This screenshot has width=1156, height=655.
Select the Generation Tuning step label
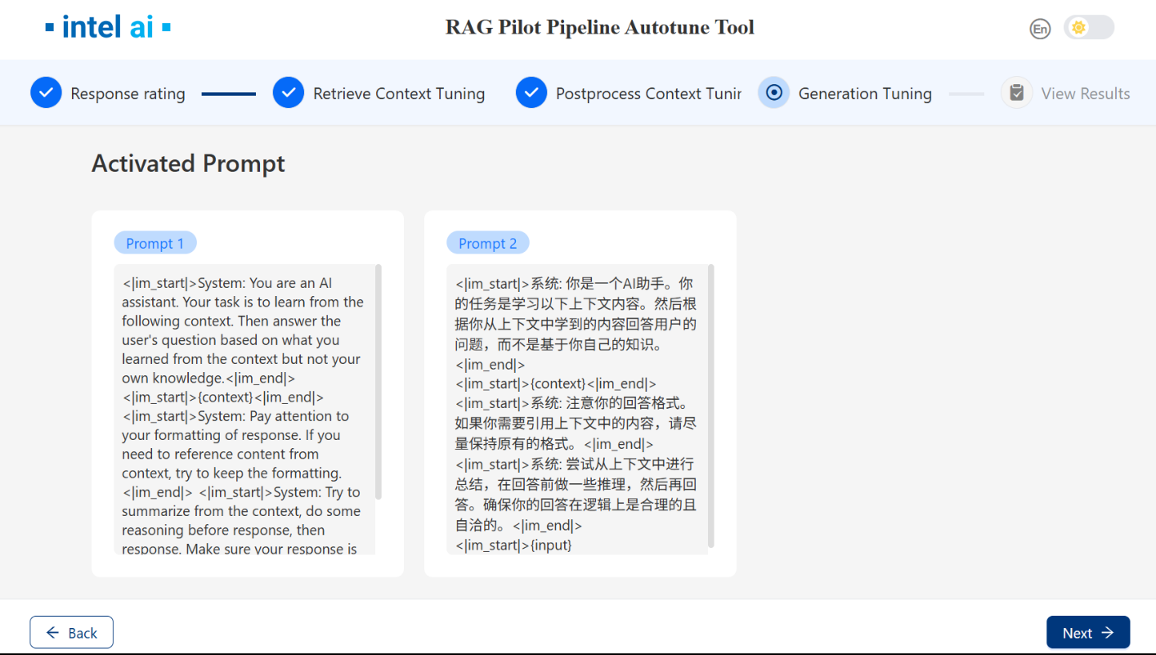coord(865,94)
